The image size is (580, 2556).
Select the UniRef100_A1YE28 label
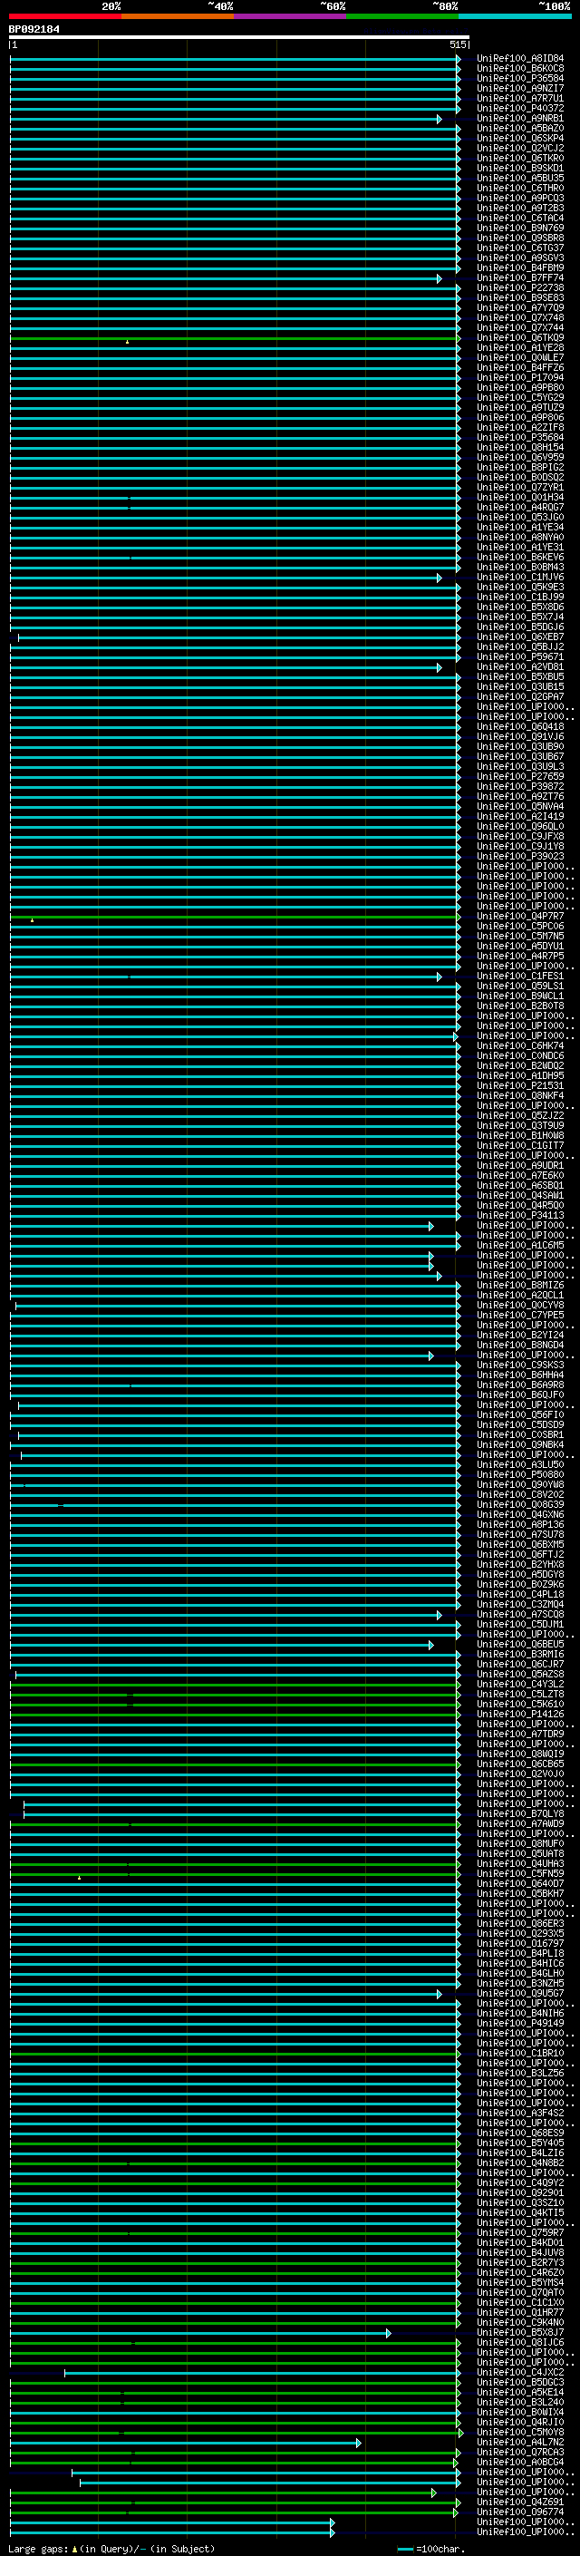[x=519, y=347]
